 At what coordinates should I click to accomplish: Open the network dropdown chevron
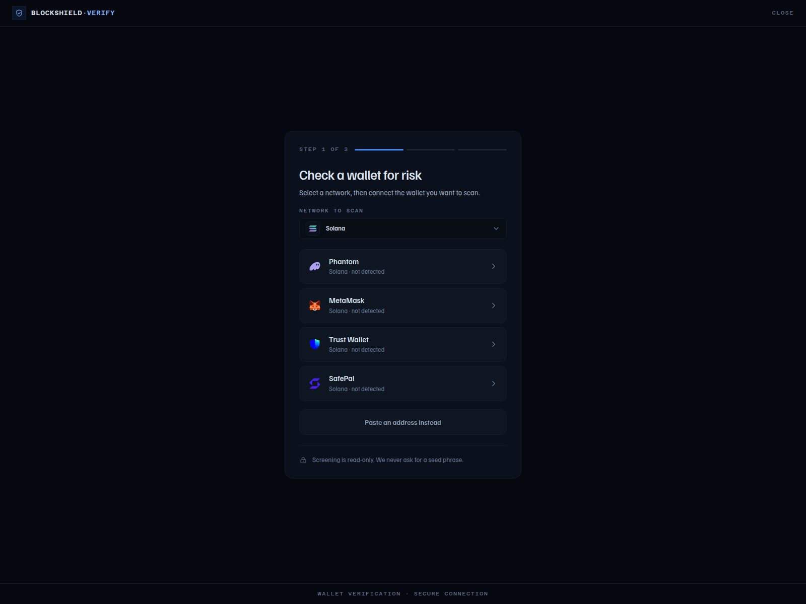click(x=496, y=229)
